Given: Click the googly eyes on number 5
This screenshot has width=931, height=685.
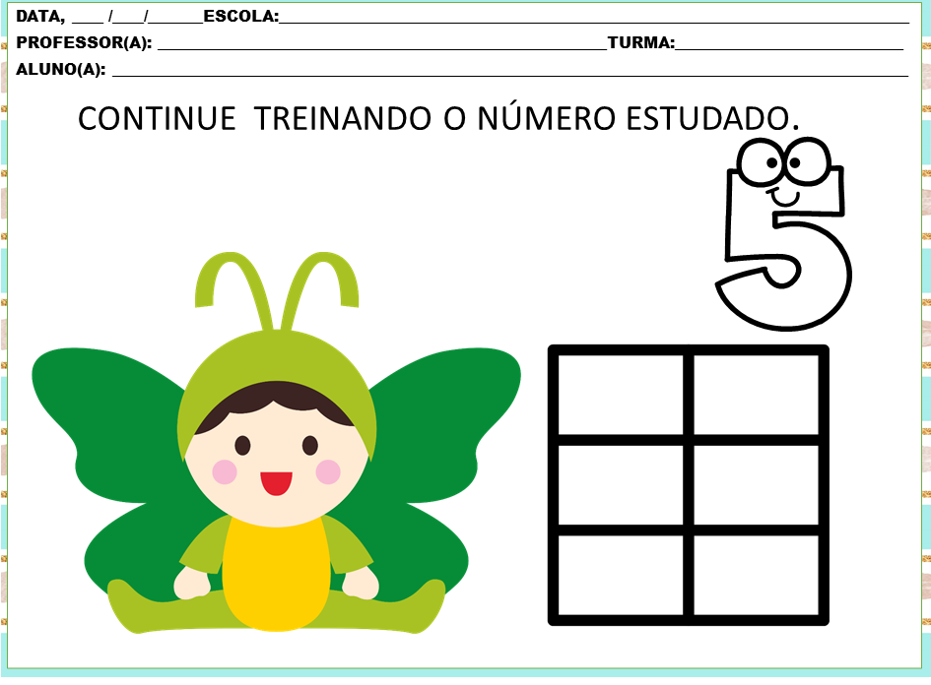Looking at the screenshot, I should [x=783, y=160].
